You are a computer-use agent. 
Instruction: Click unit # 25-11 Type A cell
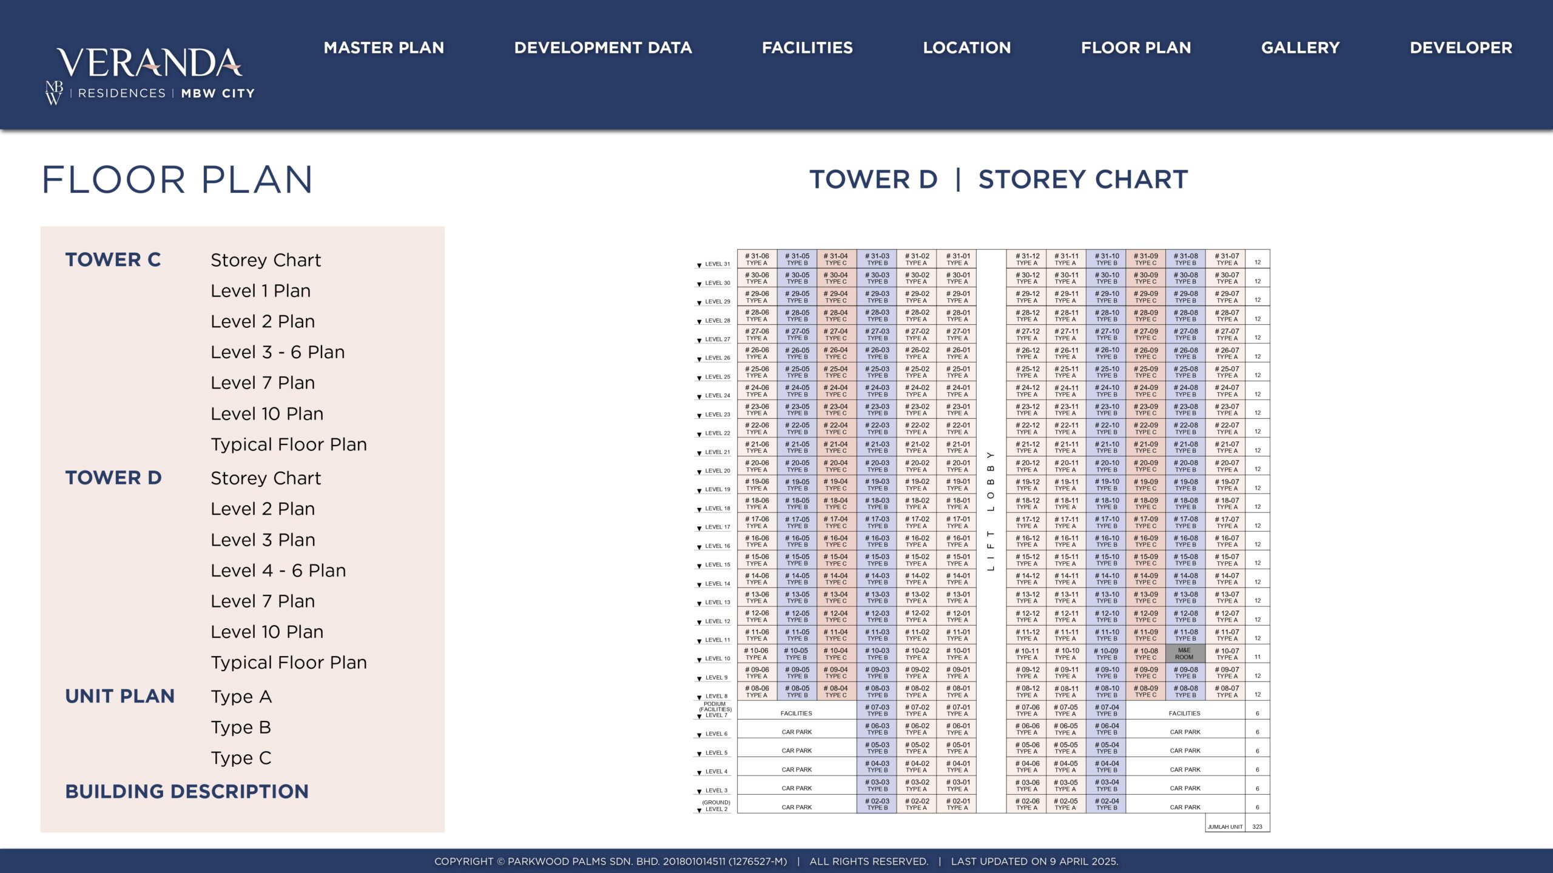(1066, 372)
